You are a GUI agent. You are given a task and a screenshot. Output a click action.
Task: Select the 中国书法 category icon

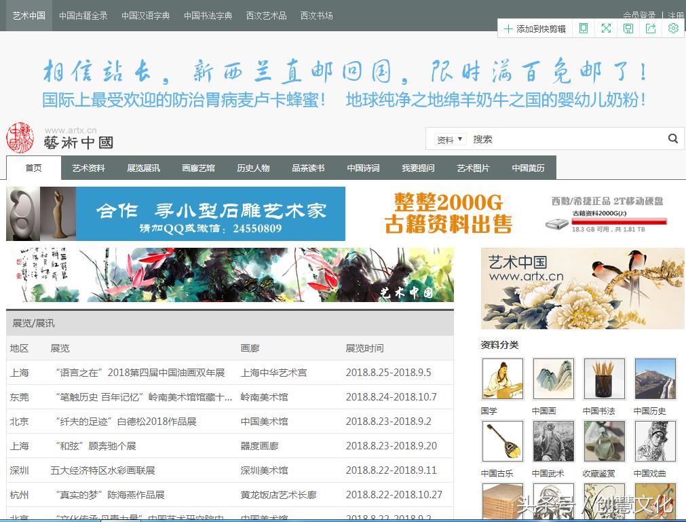point(603,379)
